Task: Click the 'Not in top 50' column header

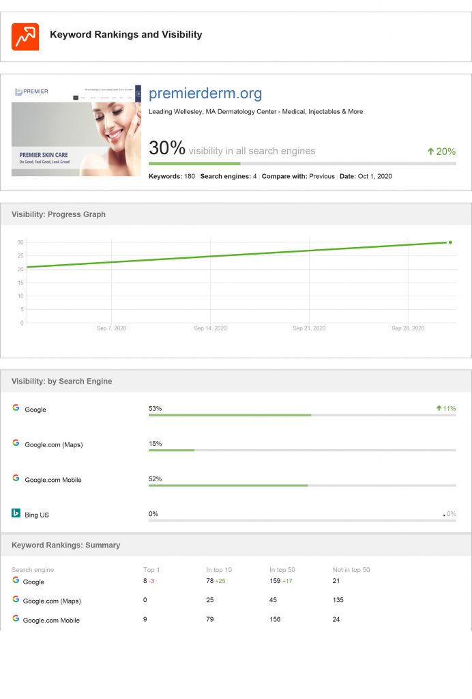Action: [x=351, y=570]
